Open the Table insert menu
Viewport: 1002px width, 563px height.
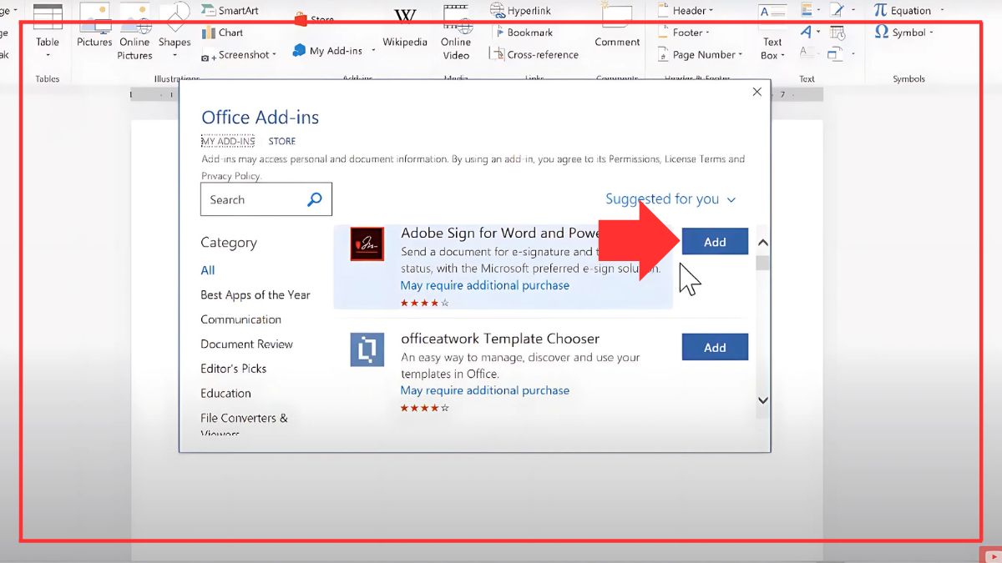click(x=48, y=32)
